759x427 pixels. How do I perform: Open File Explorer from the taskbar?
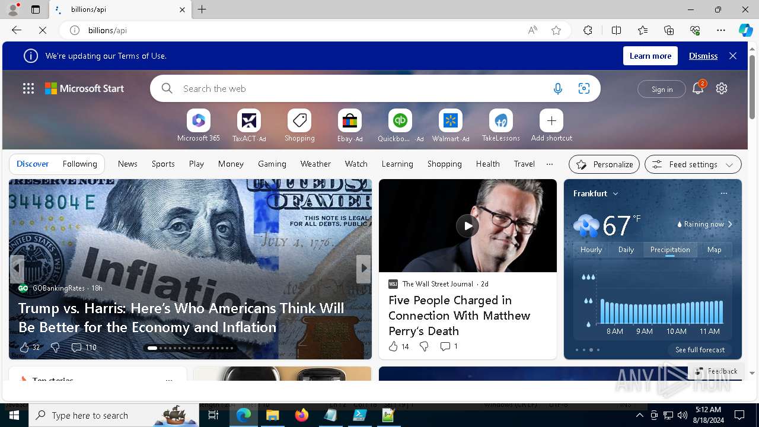click(273, 415)
